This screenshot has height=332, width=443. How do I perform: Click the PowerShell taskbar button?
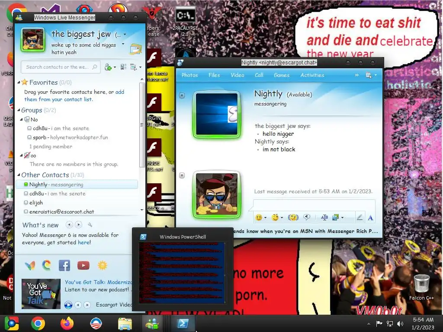[183, 323]
